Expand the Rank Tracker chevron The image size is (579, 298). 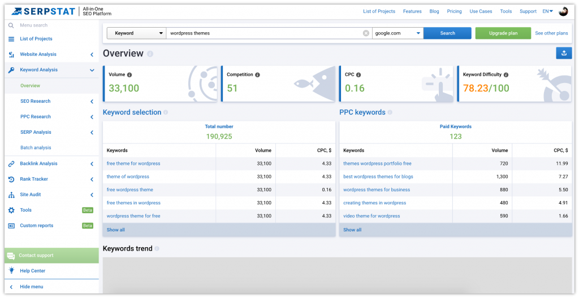(92, 179)
